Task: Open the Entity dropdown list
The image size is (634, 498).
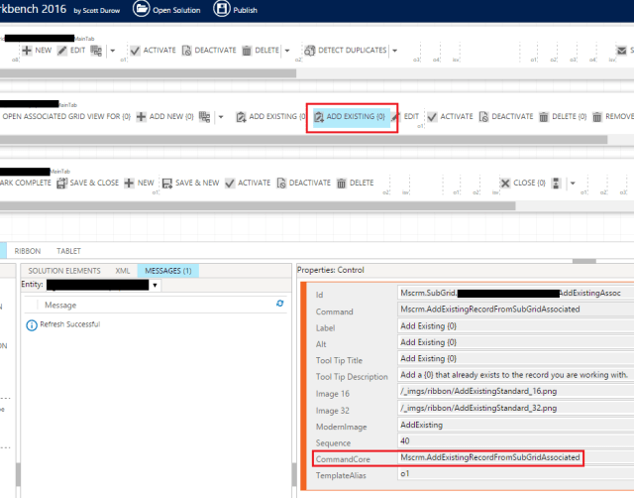Action: click(x=155, y=286)
